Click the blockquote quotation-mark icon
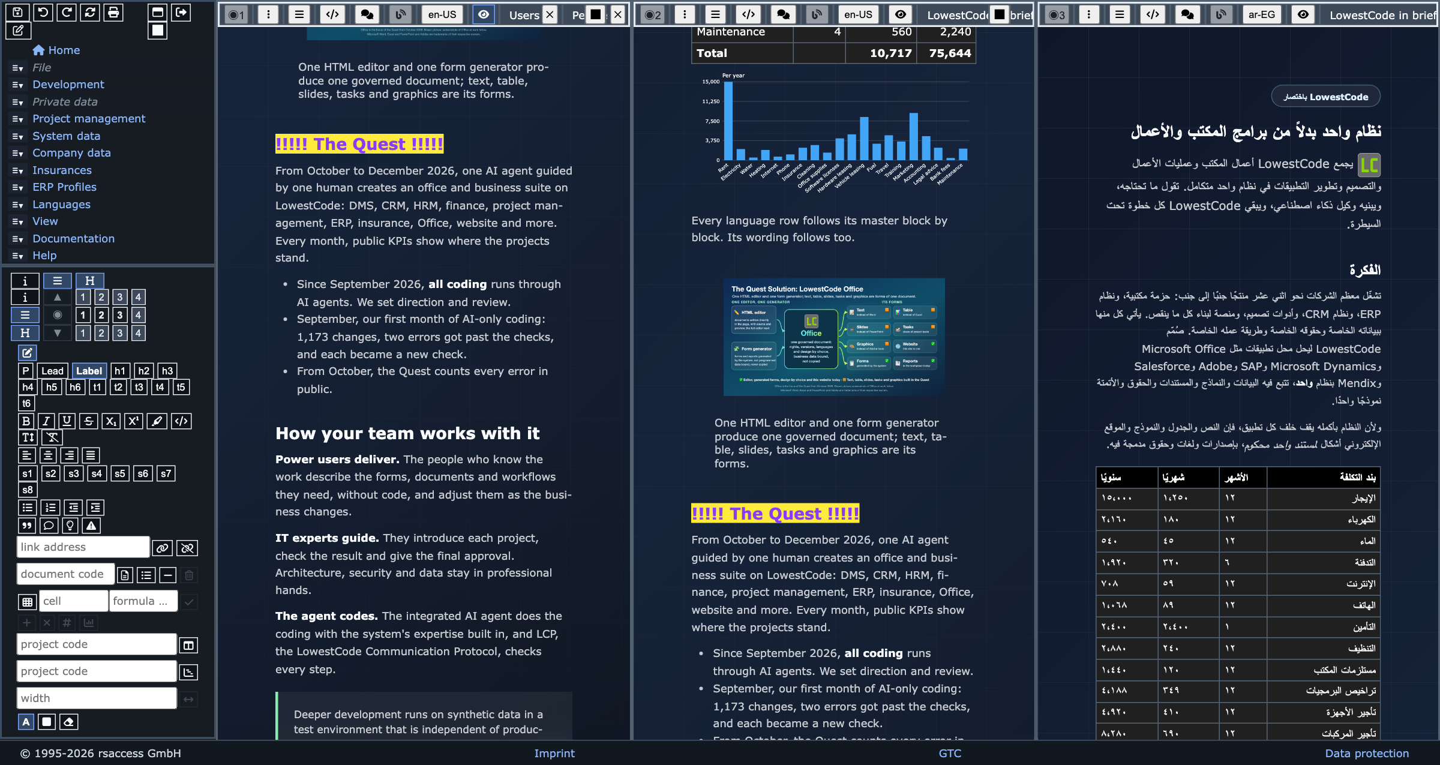Image resolution: width=1440 pixels, height=765 pixels. click(x=27, y=526)
